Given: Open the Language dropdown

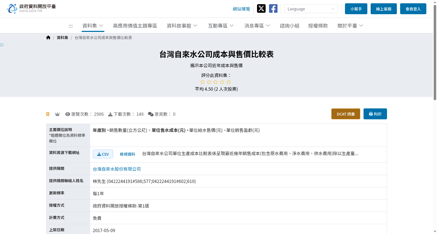Looking at the screenshot, I should 311,9.
